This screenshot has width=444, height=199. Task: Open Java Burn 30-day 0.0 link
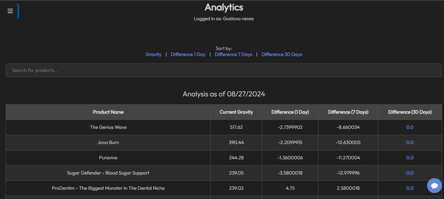coord(410,142)
